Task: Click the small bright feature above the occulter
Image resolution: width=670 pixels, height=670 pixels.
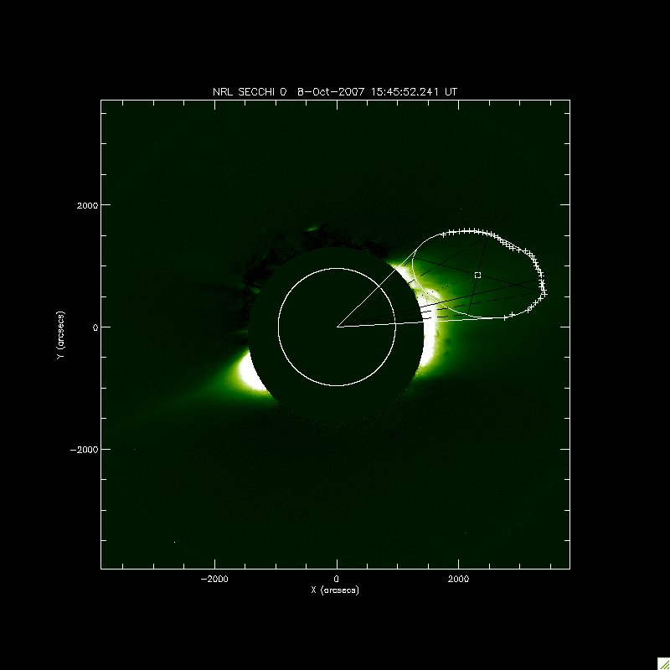Action: pyautogui.click(x=313, y=228)
